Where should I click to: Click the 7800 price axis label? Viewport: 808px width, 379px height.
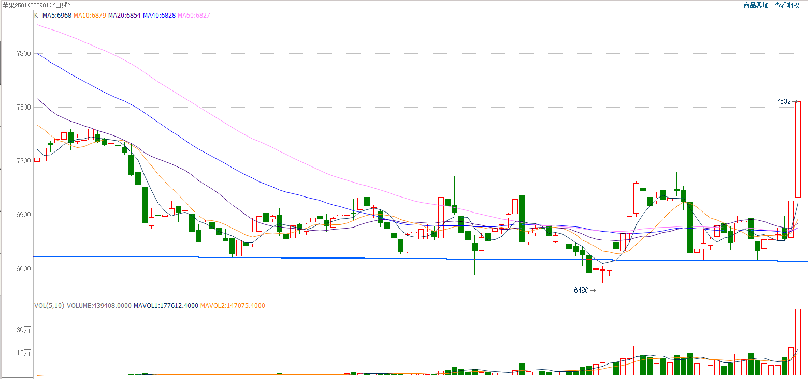(23, 54)
